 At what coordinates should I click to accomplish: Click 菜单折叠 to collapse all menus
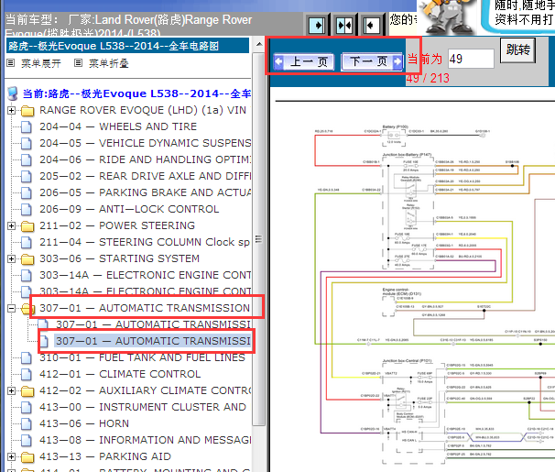pos(108,64)
